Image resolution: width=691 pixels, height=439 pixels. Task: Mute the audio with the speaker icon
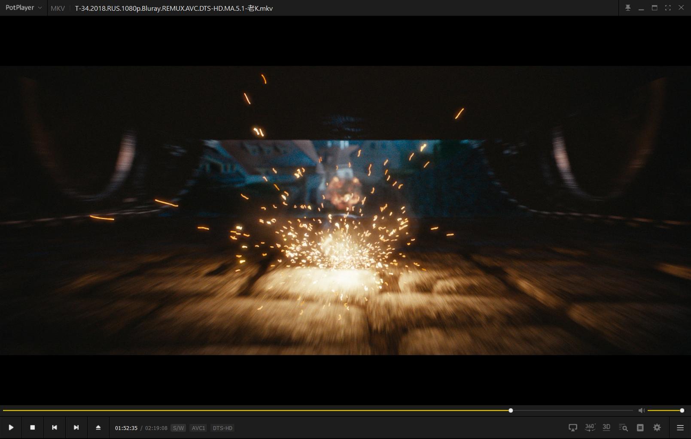641,411
